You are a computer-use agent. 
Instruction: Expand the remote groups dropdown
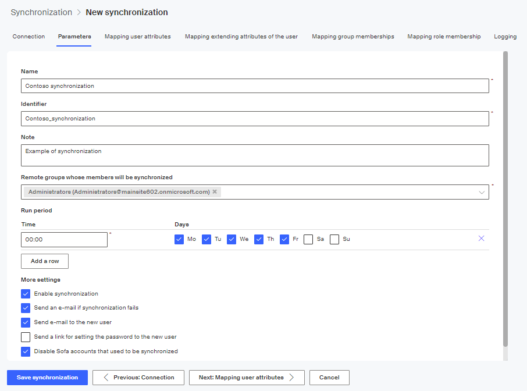[482, 193]
